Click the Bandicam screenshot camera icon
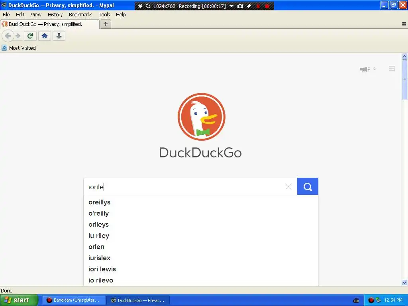Screen dimensions: 408x306 click(x=240, y=6)
